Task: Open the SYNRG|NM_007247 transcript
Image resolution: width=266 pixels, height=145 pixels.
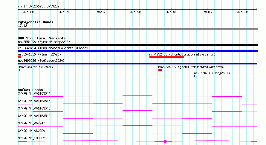Action: coord(31,123)
